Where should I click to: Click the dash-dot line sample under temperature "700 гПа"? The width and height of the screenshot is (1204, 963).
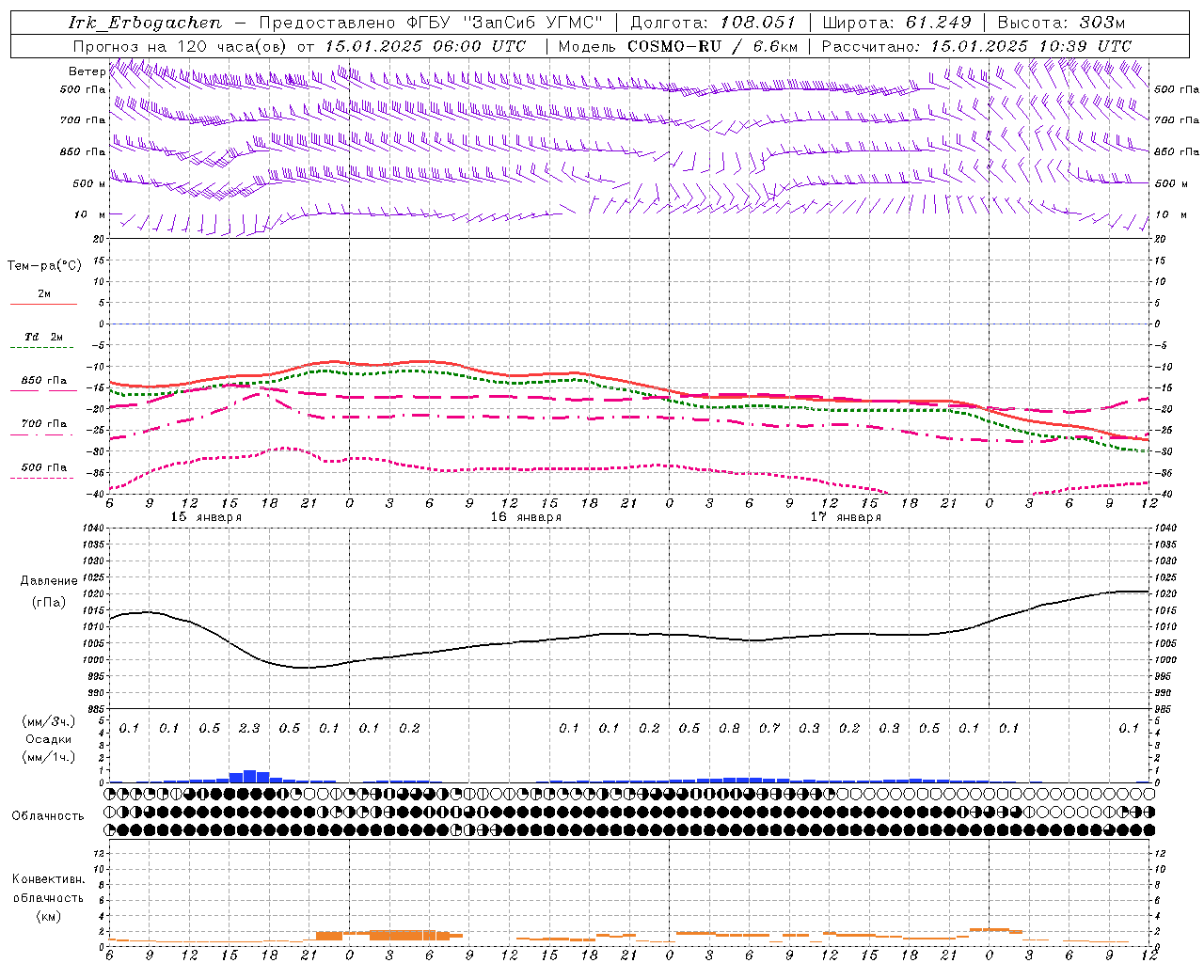[x=43, y=435]
